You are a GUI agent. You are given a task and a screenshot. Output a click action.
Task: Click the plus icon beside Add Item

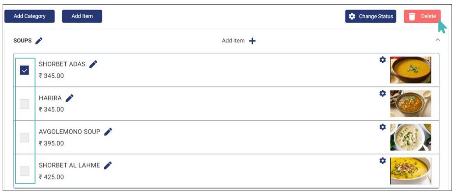[x=252, y=41]
